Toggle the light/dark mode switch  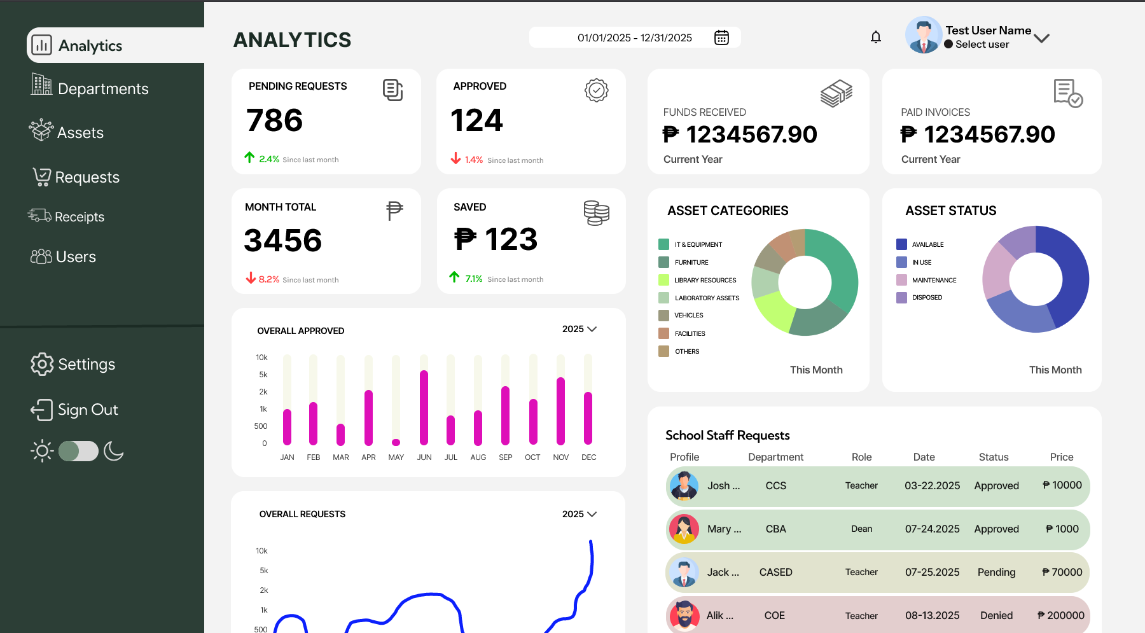[78, 451]
